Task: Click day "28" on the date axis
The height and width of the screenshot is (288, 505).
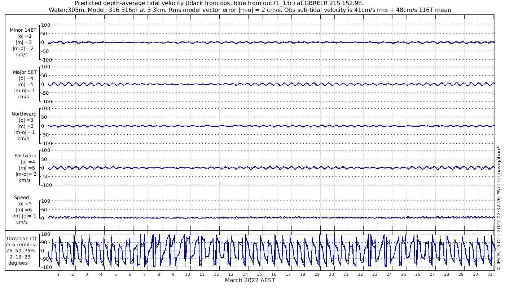Action: 447,274
